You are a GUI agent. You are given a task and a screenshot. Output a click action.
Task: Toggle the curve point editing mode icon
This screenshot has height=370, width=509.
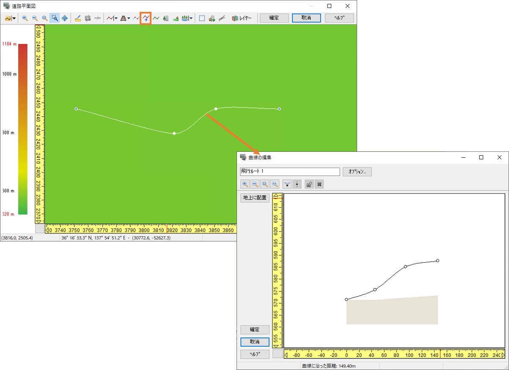pyautogui.click(x=287, y=184)
